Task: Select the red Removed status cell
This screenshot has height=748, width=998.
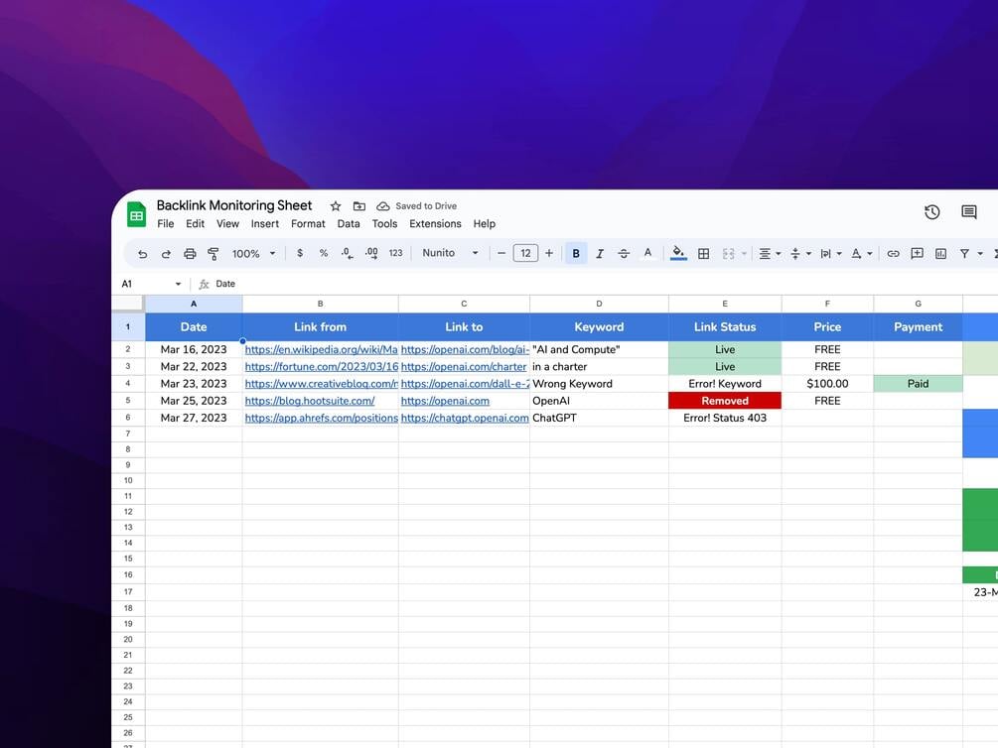Action: point(725,401)
